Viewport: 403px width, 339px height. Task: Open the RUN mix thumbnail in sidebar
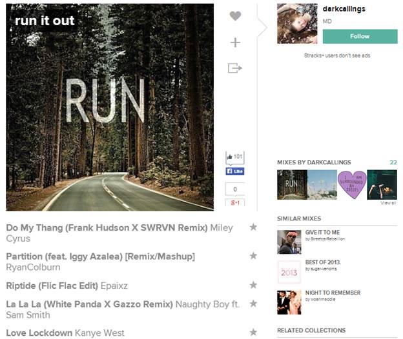[x=292, y=184]
